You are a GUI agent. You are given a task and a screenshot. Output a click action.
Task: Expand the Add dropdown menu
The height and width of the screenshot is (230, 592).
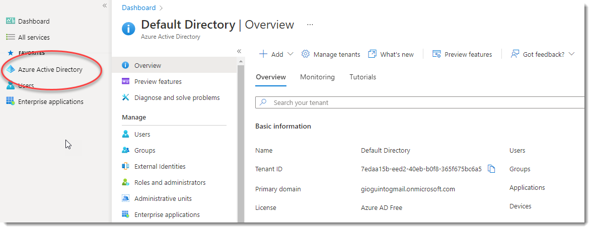click(x=290, y=54)
